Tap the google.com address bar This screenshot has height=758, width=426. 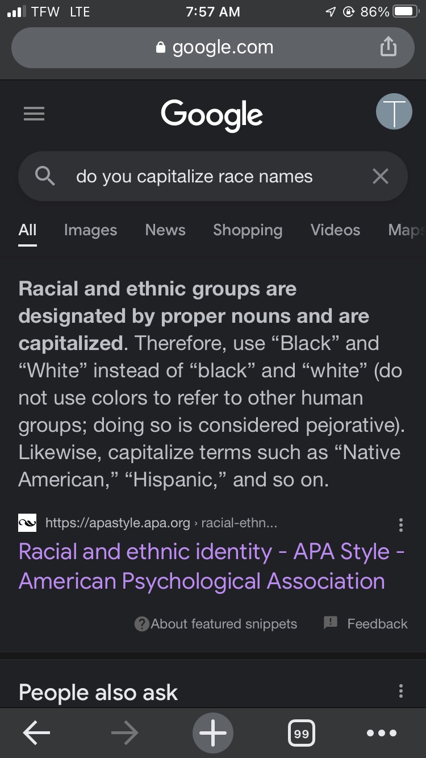213,47
